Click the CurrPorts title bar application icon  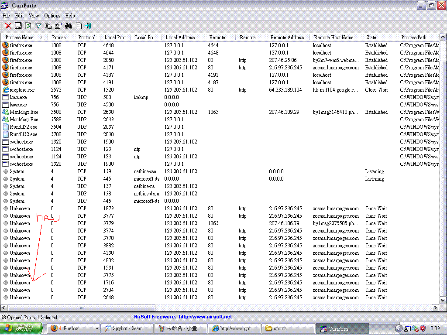5,5
